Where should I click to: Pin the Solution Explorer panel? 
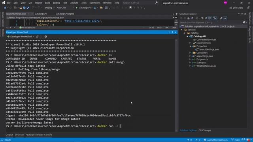(242, 14)
